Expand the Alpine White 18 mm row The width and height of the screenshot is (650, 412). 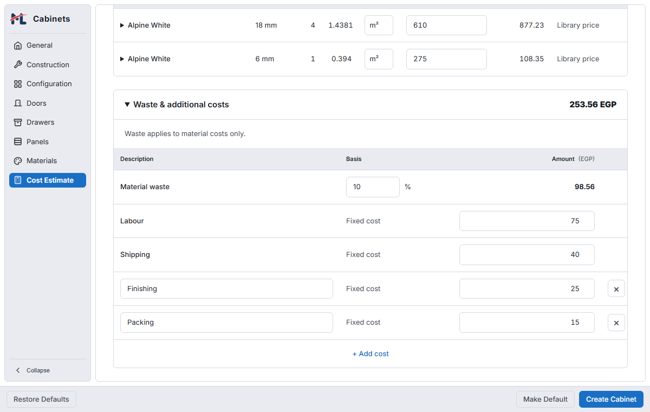(122, 25)
